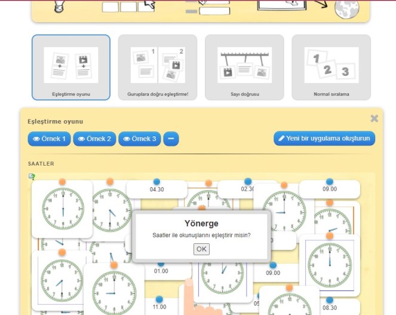Click the 04.30 time label card
Viewport: 396px width, 315px height.
pyautogui.click(x=156, y=189)
